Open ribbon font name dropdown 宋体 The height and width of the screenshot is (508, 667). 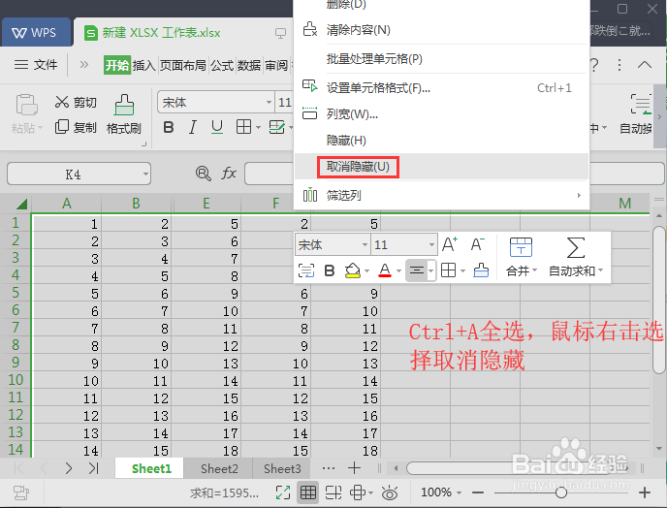269,102
